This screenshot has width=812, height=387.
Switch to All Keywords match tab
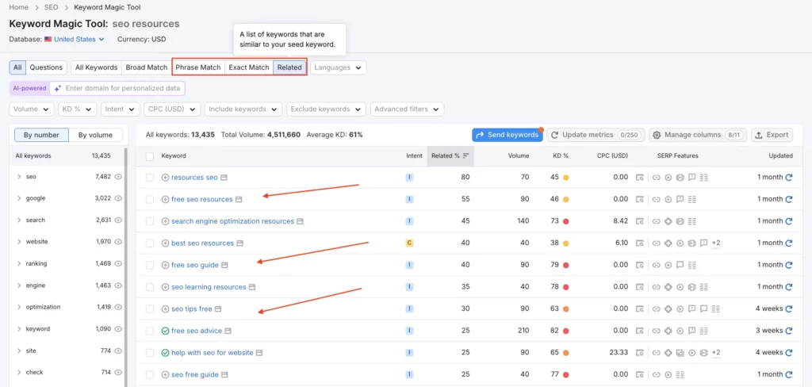pos(96,67)
